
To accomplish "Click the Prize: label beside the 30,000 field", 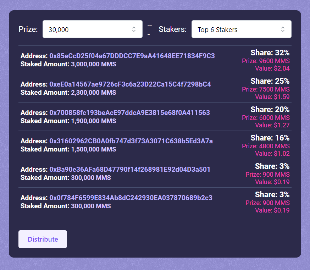I will tap(28, 29).
